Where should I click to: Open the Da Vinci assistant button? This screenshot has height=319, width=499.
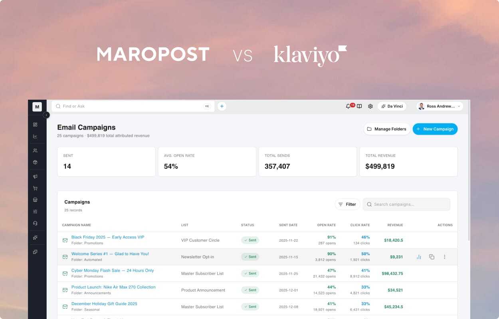point(392,106)
